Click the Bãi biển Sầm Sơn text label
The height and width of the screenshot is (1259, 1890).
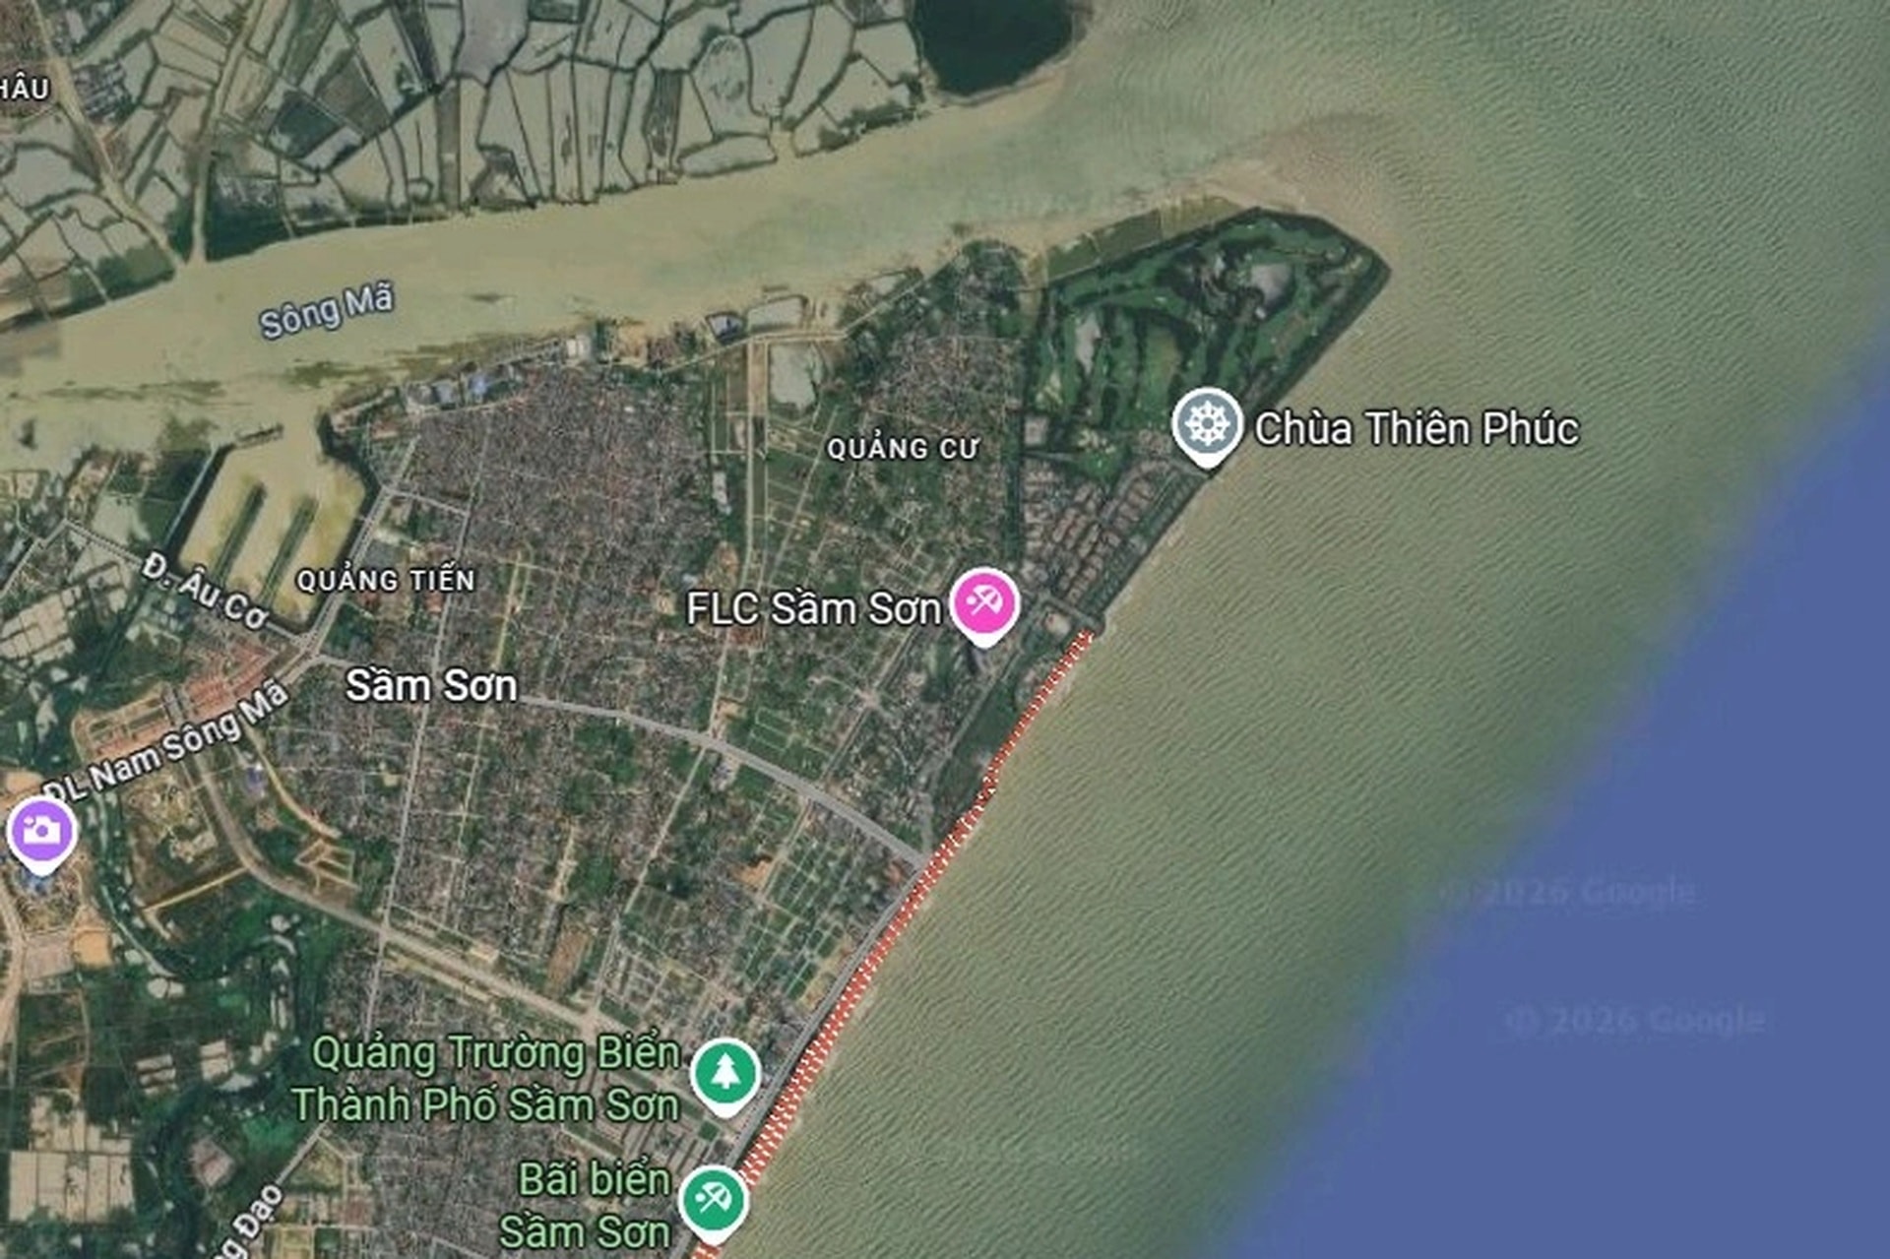[586, 1206]
